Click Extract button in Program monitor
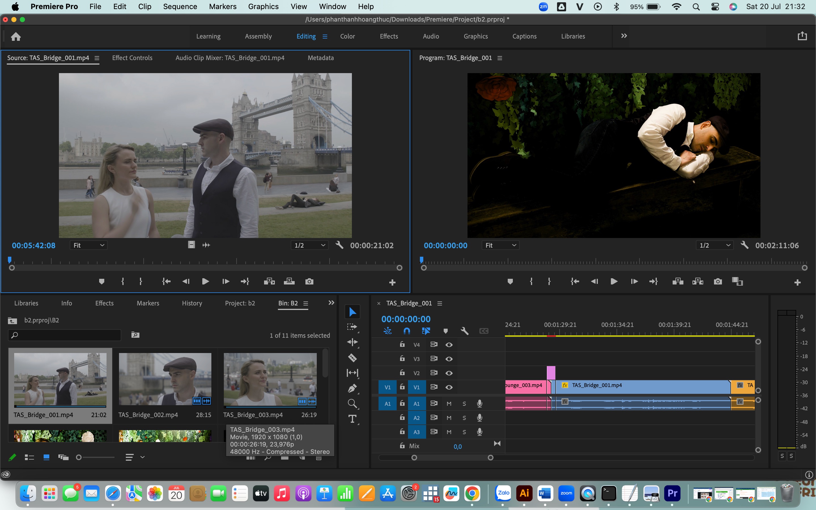Screen dimensions: 816x510 point(698,281)
